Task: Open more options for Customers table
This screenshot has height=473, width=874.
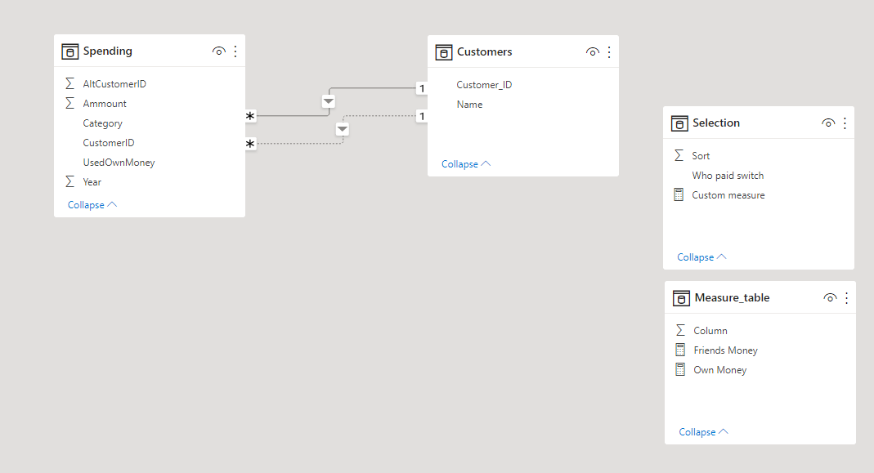Action: pyautogui.click(x=609, y=51)
